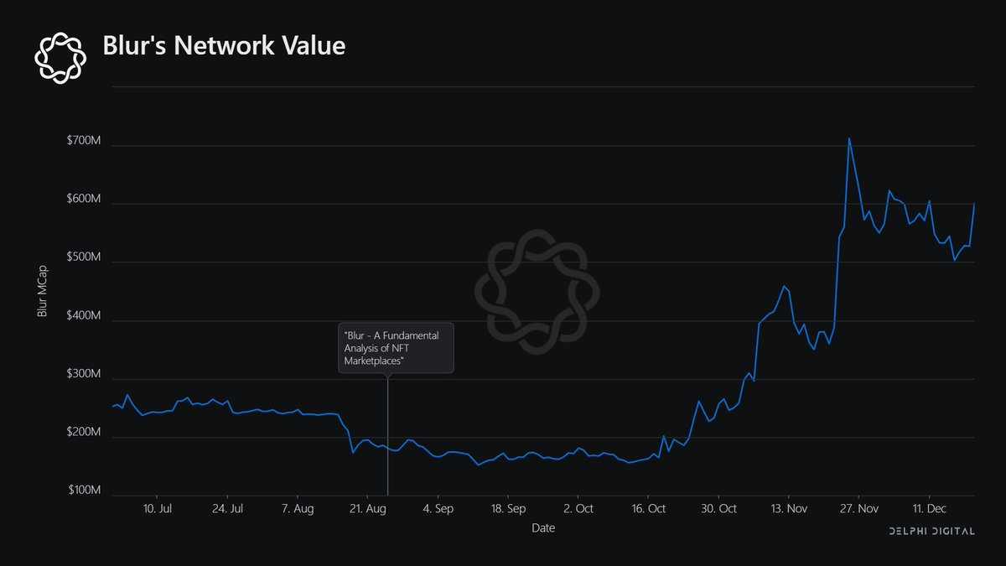Click the "$300M" y-axis label
The width and height of the screenshot is (1006, 566).
[x=84, y=373]
